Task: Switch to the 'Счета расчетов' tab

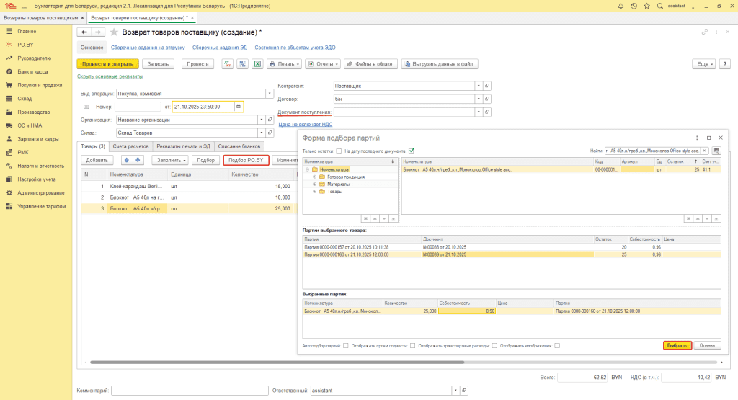Action: [130, 146]
